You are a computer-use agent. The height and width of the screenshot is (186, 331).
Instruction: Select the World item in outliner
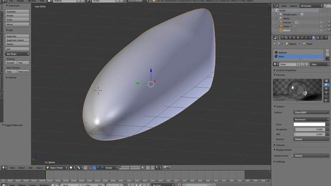(x=286, y=19)
